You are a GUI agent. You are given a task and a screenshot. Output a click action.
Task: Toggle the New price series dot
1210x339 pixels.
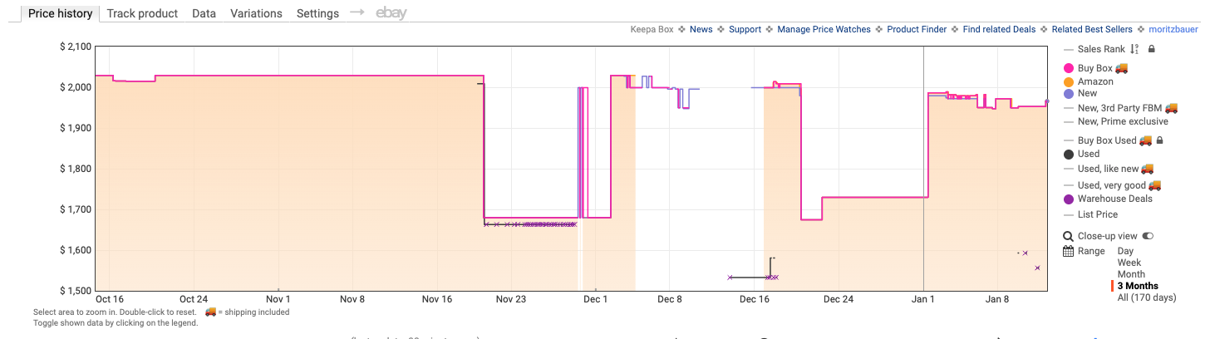(x=1069, y=94)
